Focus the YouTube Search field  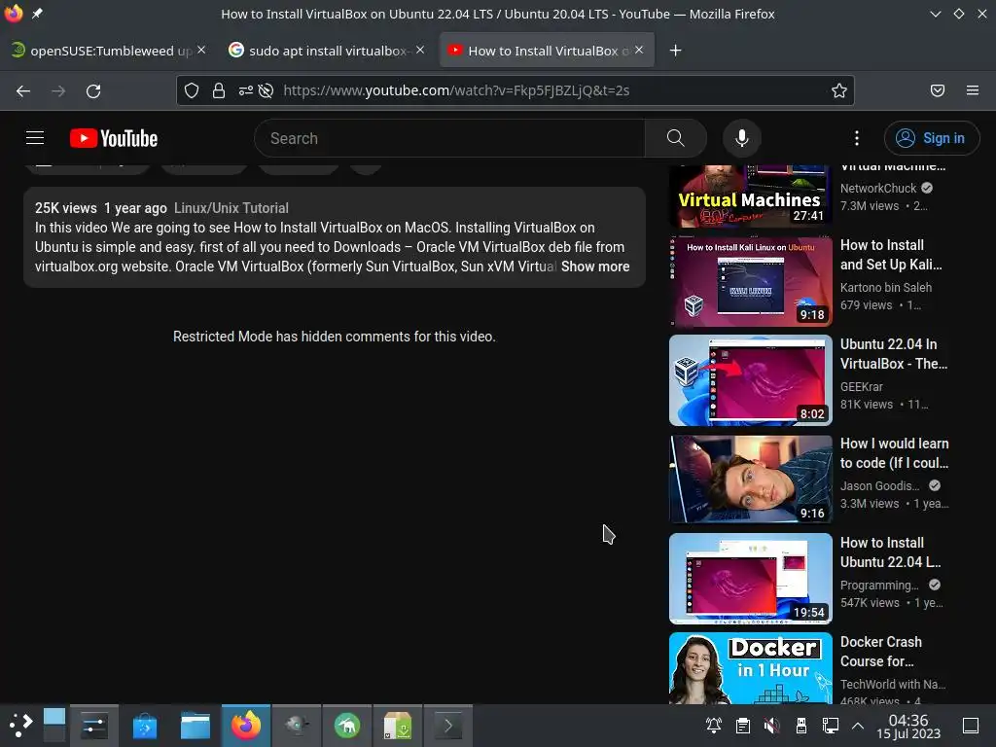coord(449,138)
